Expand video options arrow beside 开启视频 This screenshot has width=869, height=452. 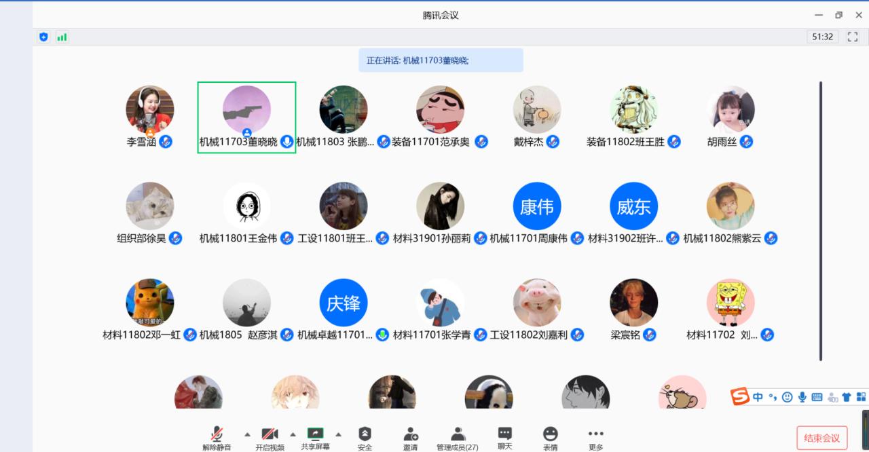pos(293,434)
